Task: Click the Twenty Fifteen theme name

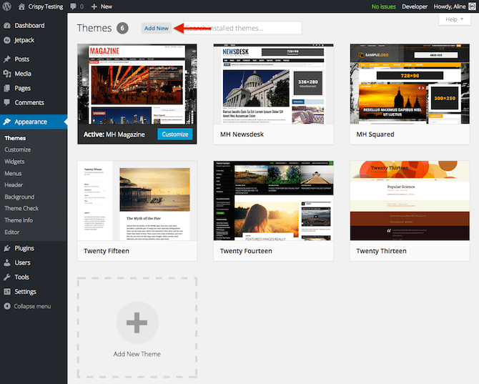Action: point(107,251)
